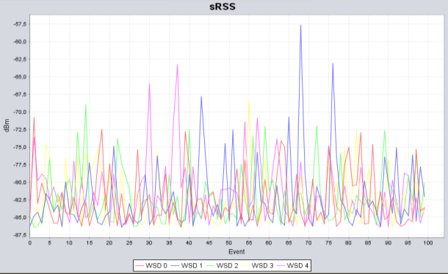
Task: Click the magenta peak near event 37
Action: click(178, 65)
